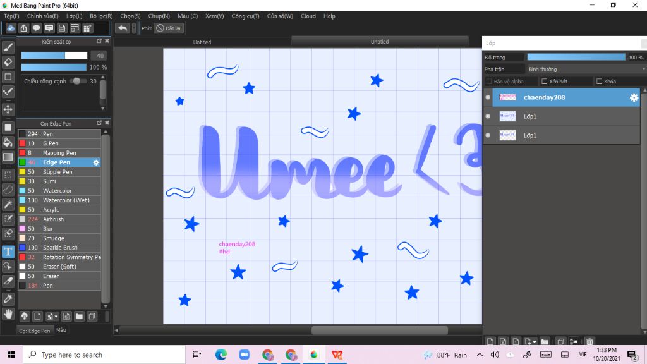Click the Windows Start button
The width and height of the screenshot is (647, 364).
11,355
